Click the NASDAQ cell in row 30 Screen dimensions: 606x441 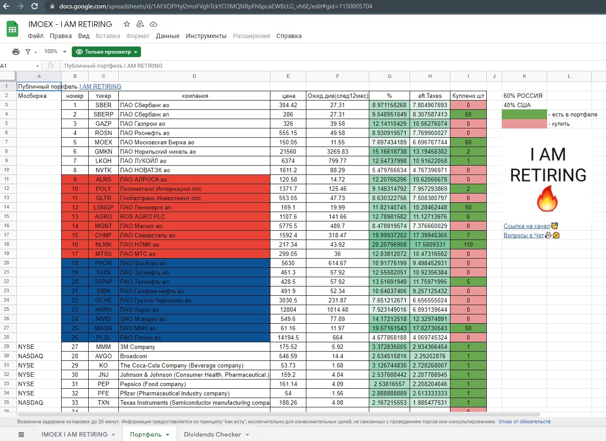point(39,356)
